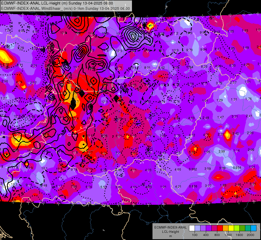Image resolution: width=261 pixels, height=240 pixels.
Task: Click the magenta legend swatch left of 800
Action: [214, 228]
